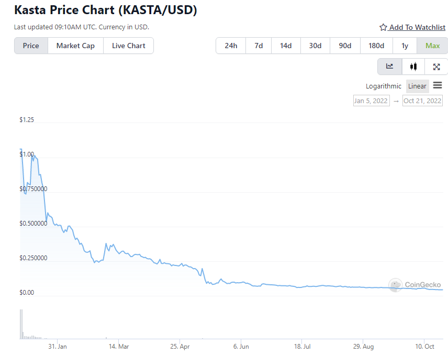448x356 pixels.
Task: Click the $0.00 axis label
Action: (x=27, y=293)
